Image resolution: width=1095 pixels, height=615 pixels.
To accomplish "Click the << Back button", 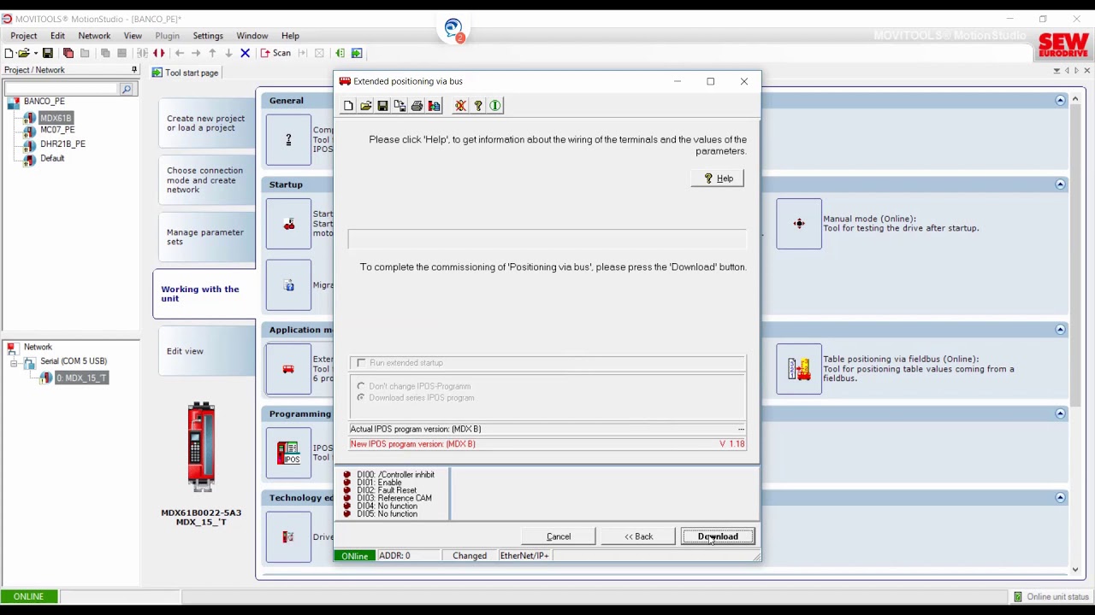I will point(638,536).
